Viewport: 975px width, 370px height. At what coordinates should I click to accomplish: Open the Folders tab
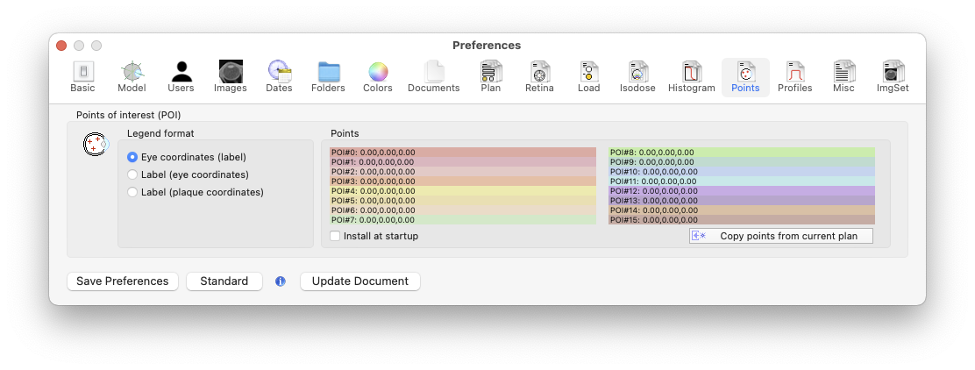pyautogui.click(x=328, y=77)
